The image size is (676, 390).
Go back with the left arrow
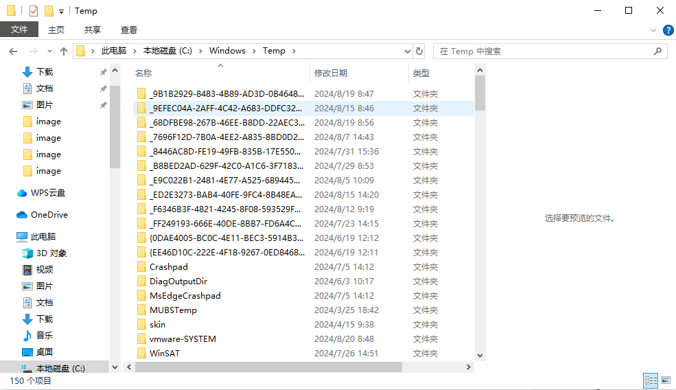click(13, 51)
